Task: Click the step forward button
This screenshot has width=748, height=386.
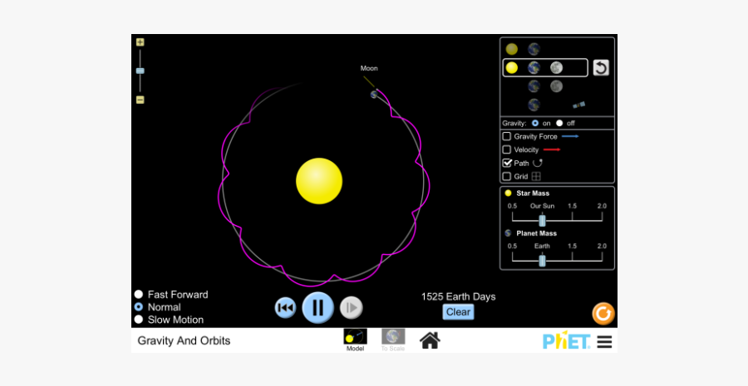Action: [x=352, y=308]
